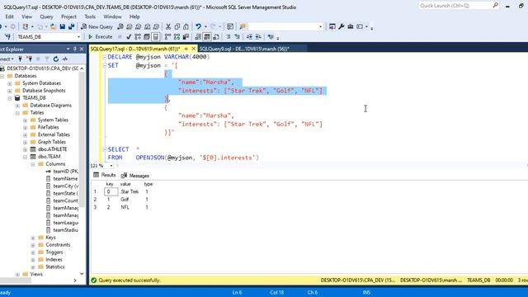Parse the query with checkmark icon
528x297 pixels.
[x=129, y=36]
